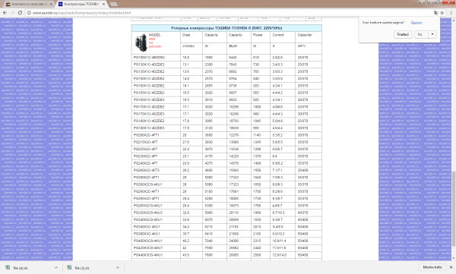Click the Mostra tutto downloads button
This screenshot has height=274, width=456.
(432, 267)
